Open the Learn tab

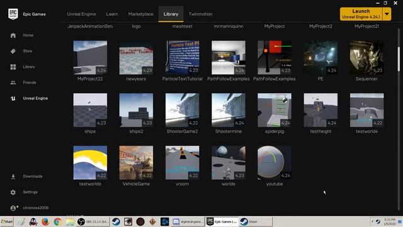112,14
